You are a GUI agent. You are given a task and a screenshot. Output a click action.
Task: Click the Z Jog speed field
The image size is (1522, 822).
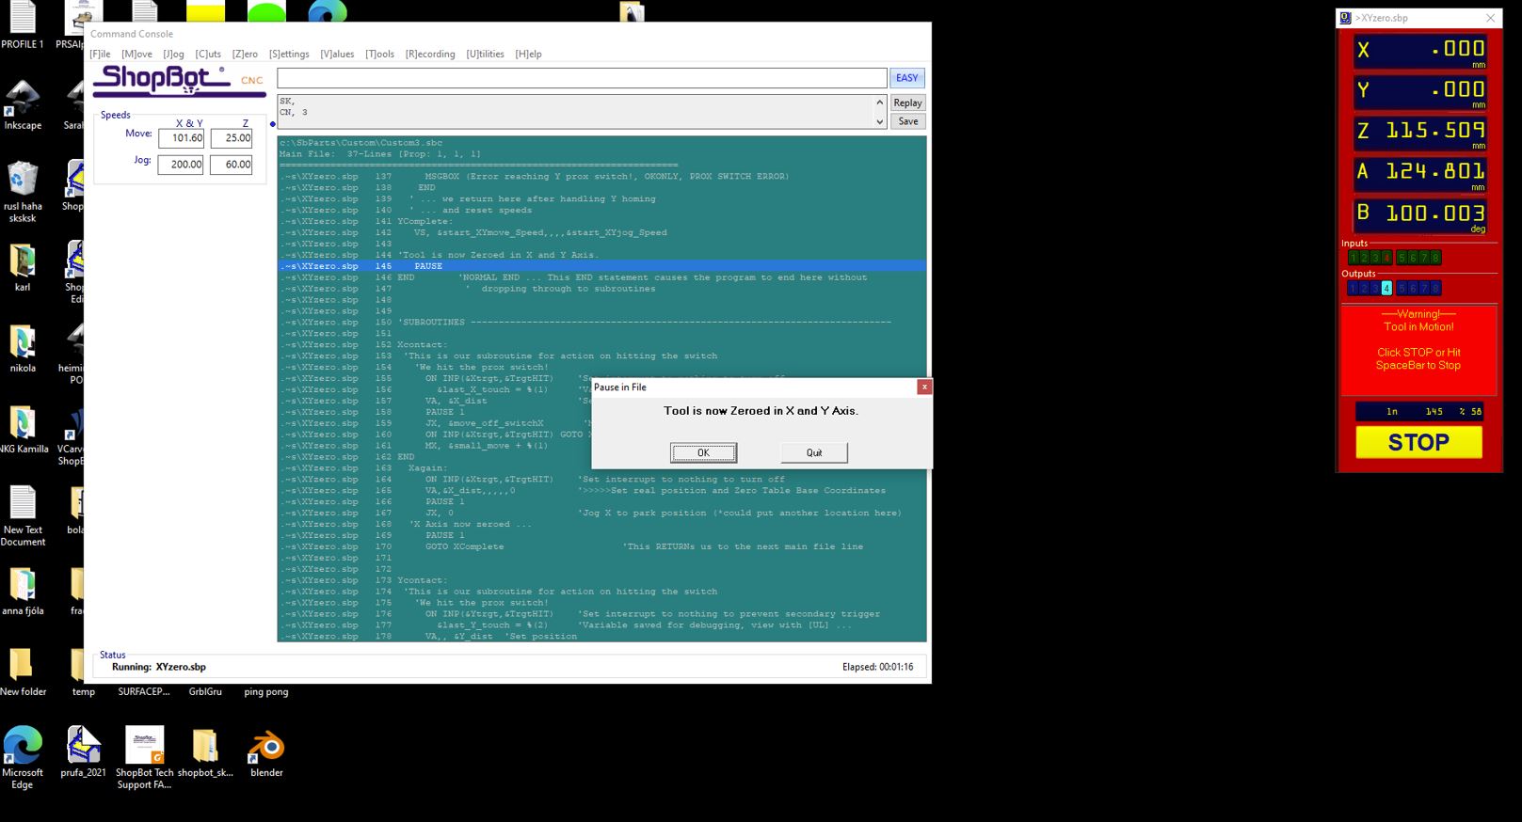[x=232, y=165]
